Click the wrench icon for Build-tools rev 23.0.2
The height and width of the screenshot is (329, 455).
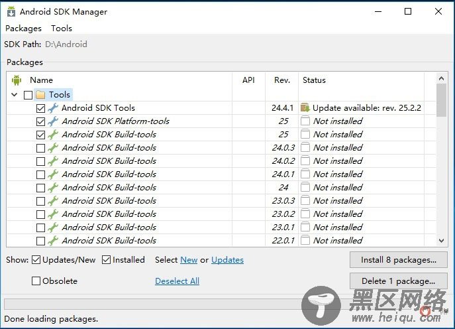pyautogui.click(x=53, y=214)
